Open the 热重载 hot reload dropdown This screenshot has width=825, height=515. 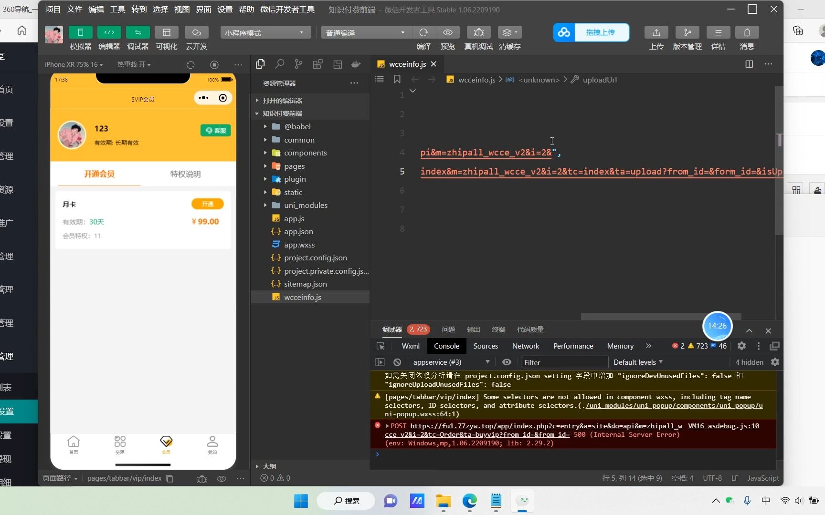coord(134,64)
